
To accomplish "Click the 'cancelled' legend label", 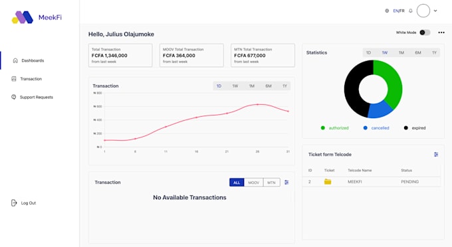I will [x=380, y=128].
